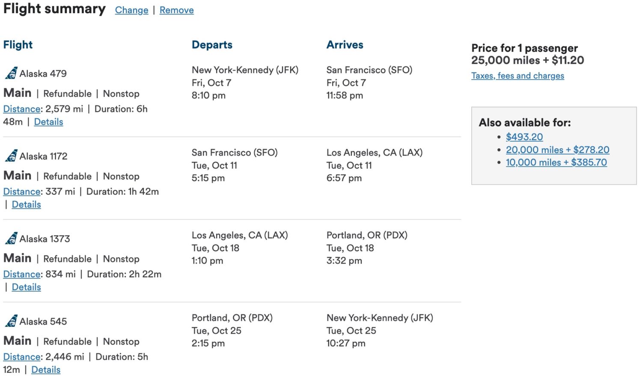Open the Change link next to Flight summary
This screenshot has width=642, height=384.
point(131,10)
